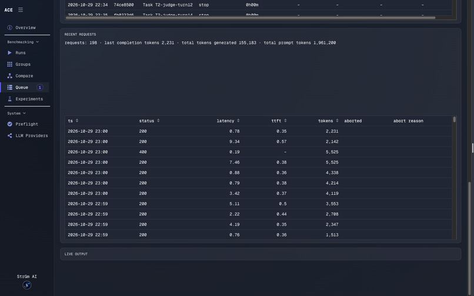Screen dimensions: 474x296
Task: Open the LLM Providers page
Action: pyautogui.click(x=31, y=136)
